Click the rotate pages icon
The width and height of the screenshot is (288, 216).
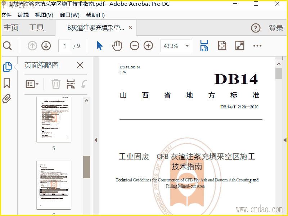pos(84,84)
